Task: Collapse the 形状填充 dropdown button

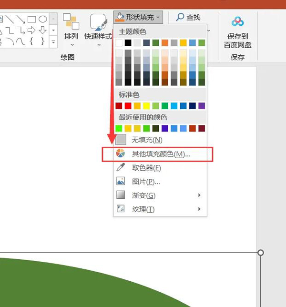Action: click(x=138, y=17)
